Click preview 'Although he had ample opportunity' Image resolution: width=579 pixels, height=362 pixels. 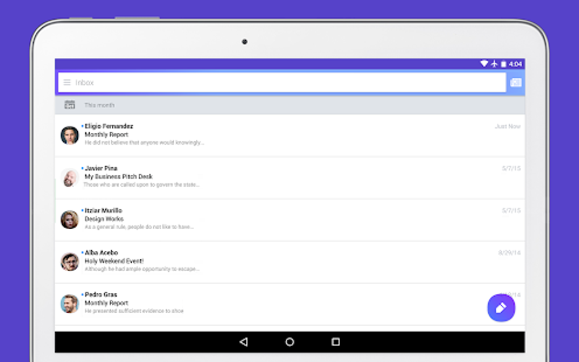click(142, 269)
